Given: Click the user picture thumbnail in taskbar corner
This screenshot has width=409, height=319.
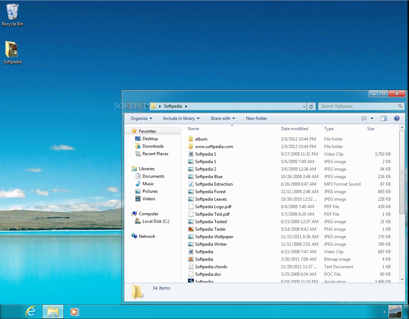Looking at the screenshot, I should [x=395, y=311].
